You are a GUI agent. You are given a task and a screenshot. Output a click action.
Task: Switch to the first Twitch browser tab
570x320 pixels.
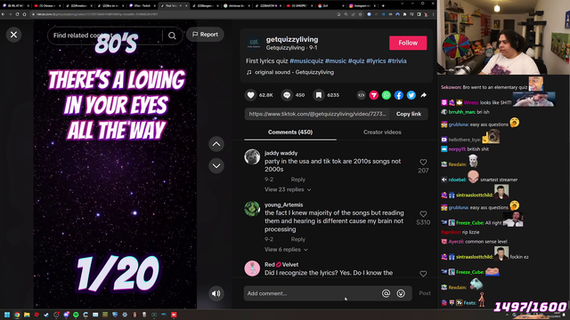coord(15,6)
